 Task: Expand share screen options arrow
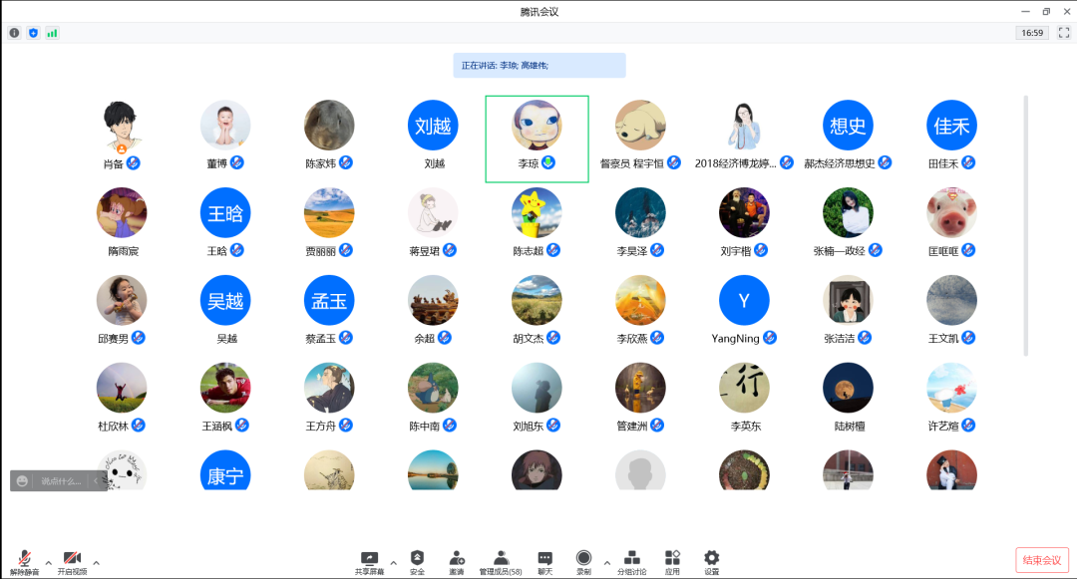pyautogui.click(x=393, y=562)
